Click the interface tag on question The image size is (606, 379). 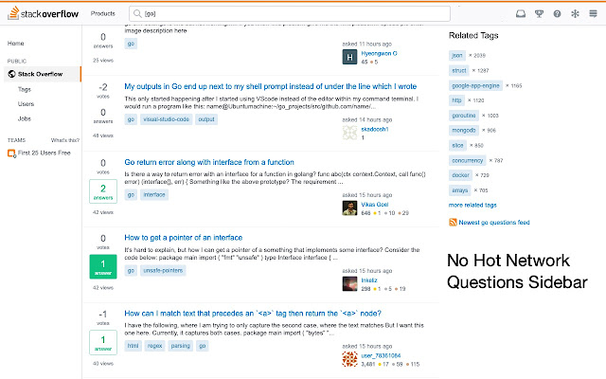pyautogui.click(x=154, y=194)
